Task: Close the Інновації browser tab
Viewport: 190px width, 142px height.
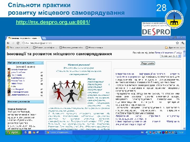Action: (39, 38)
